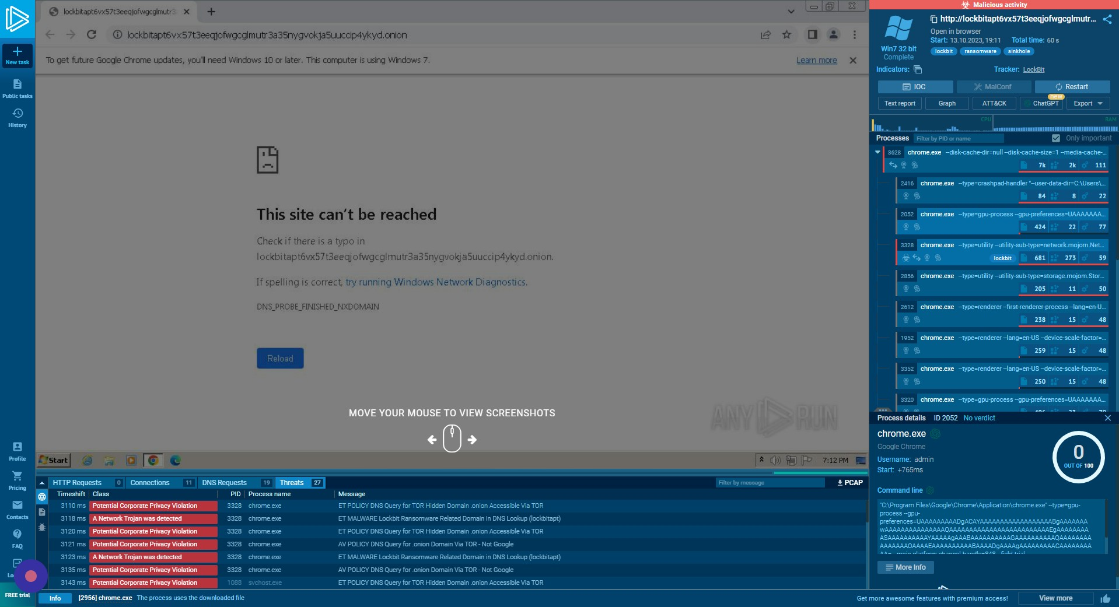Screen dimensions: 1119x607
Task: Click the Learn more link in Chrome's banner
Action: point(816,61)
